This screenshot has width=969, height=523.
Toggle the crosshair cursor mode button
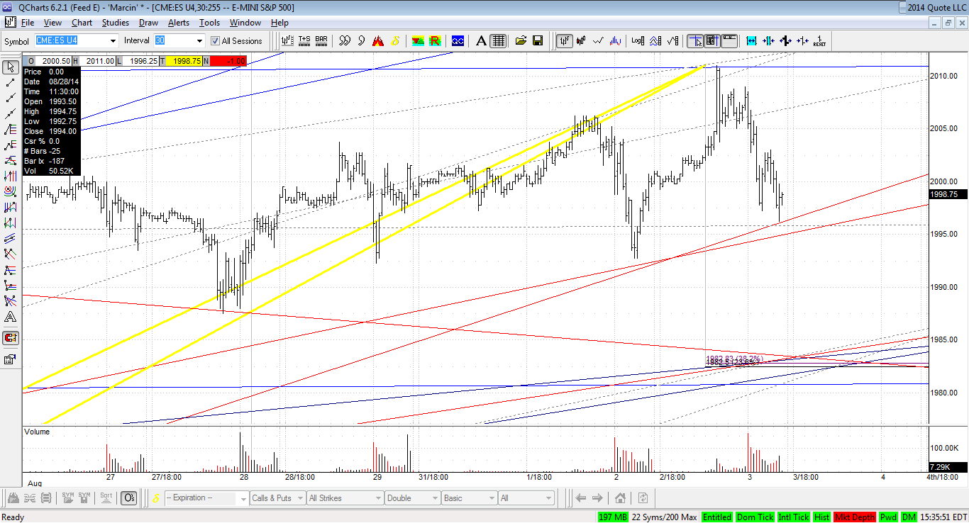click(x=696, y=41)
